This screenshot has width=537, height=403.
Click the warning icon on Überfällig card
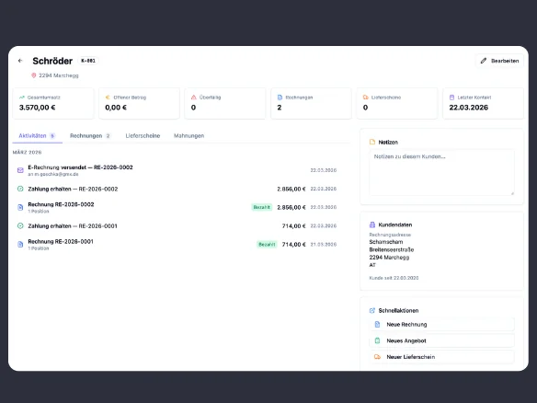193,98
